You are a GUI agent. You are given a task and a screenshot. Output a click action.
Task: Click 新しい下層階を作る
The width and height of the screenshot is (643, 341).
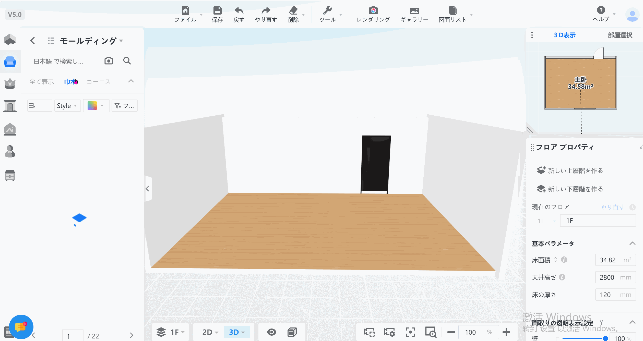click(x=570, y=189)
